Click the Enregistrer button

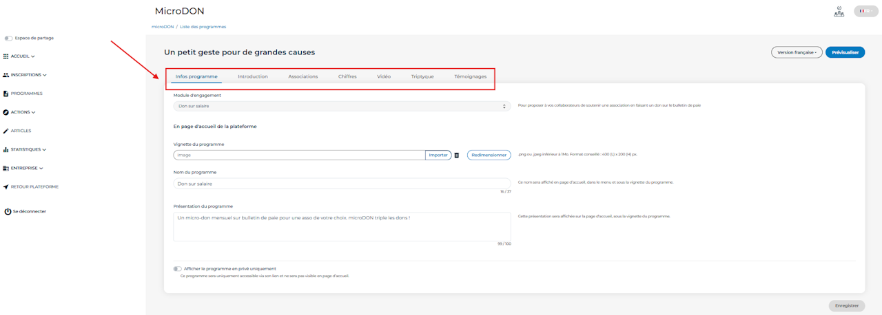(x=847, y=305)
